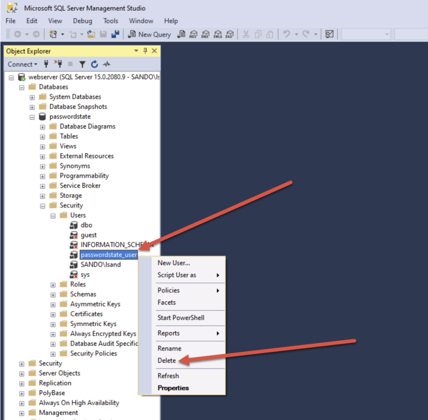Expand the Server Objects folder

[x=22, y=374]
